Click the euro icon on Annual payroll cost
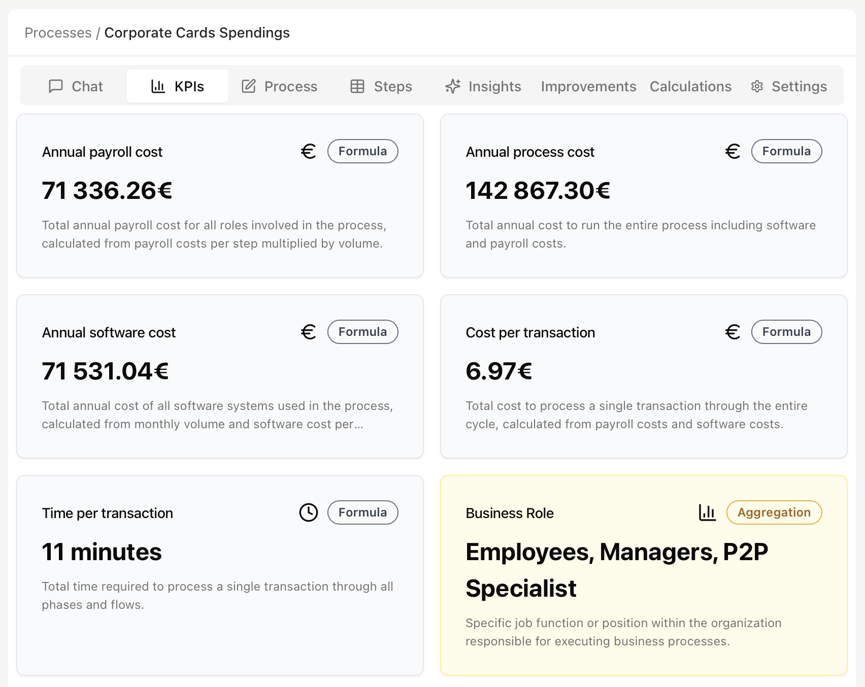The height and width of the screenshot is (687, 865). point(308,151)
